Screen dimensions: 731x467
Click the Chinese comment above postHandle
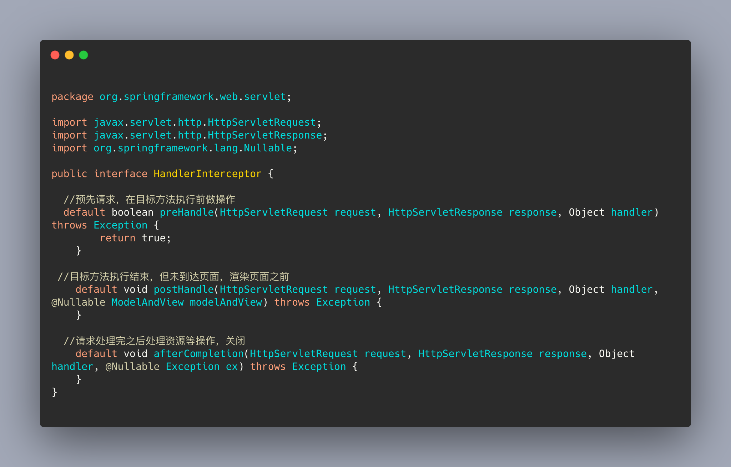point(173,276)
